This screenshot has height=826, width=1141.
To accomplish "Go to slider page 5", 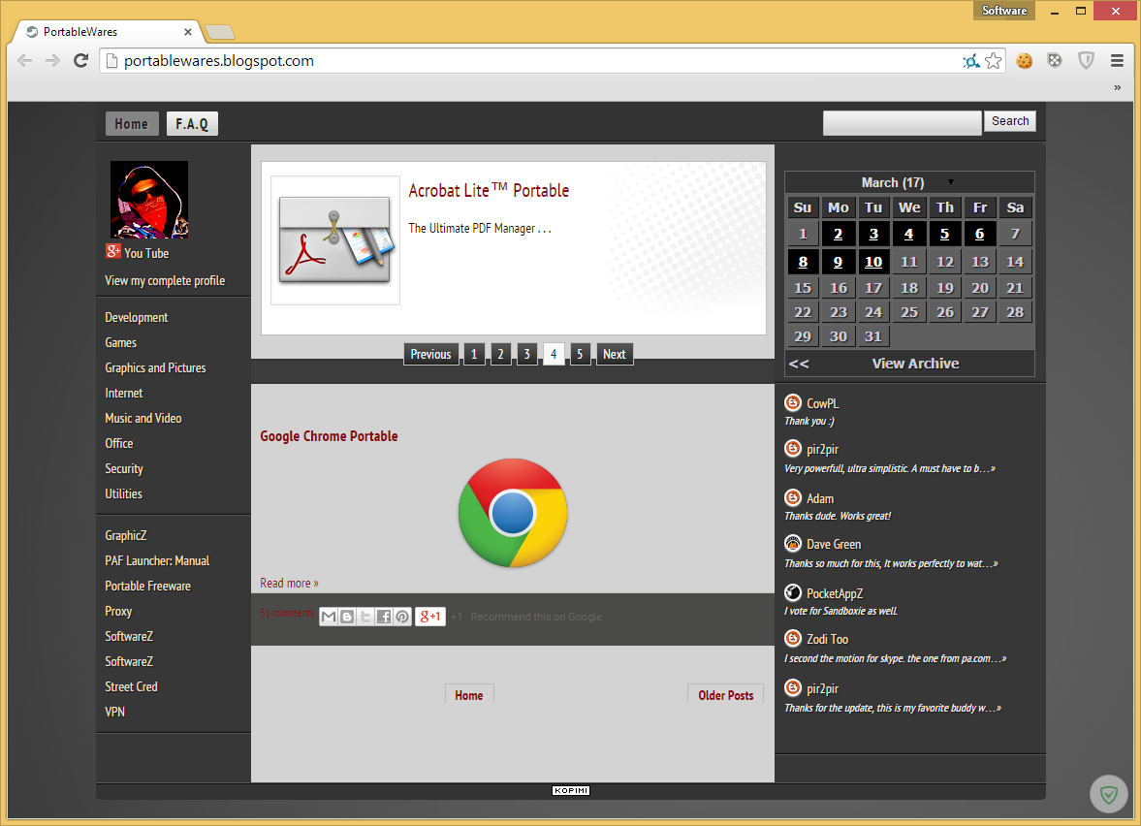I will point(580,355).
